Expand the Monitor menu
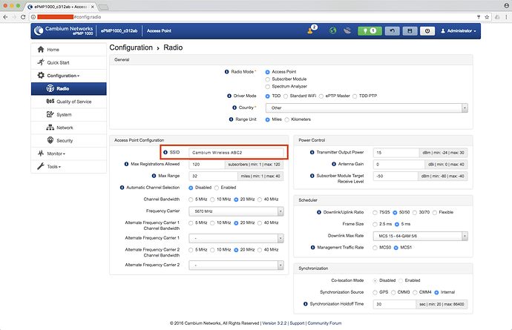The height and width of the screenshot is (330, 512). click(x=69, y=154)
